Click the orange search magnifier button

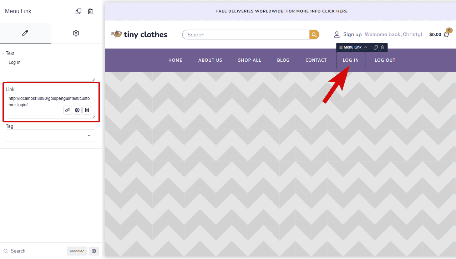pyautogui.click(x=314, y=35)
